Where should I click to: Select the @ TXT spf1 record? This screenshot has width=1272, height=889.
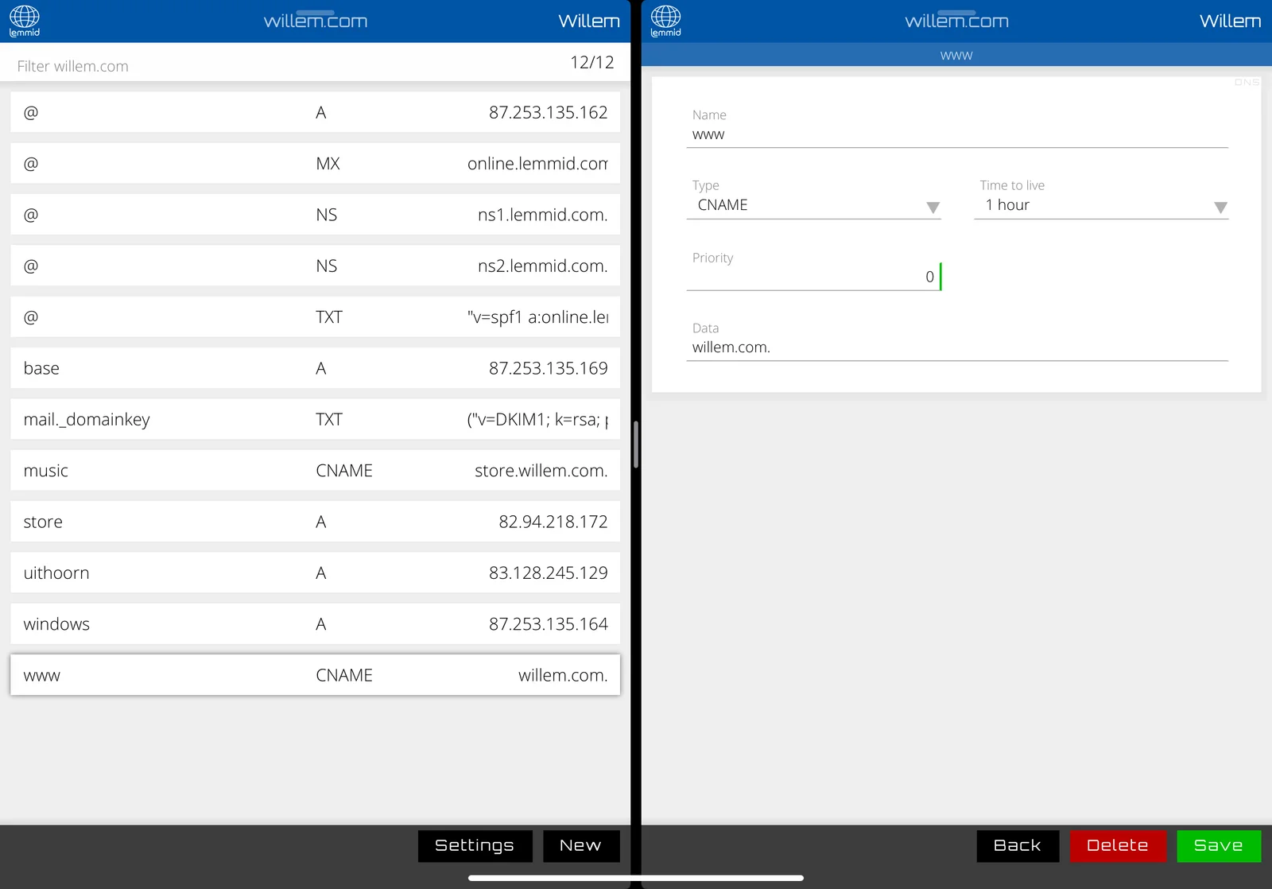315,317
